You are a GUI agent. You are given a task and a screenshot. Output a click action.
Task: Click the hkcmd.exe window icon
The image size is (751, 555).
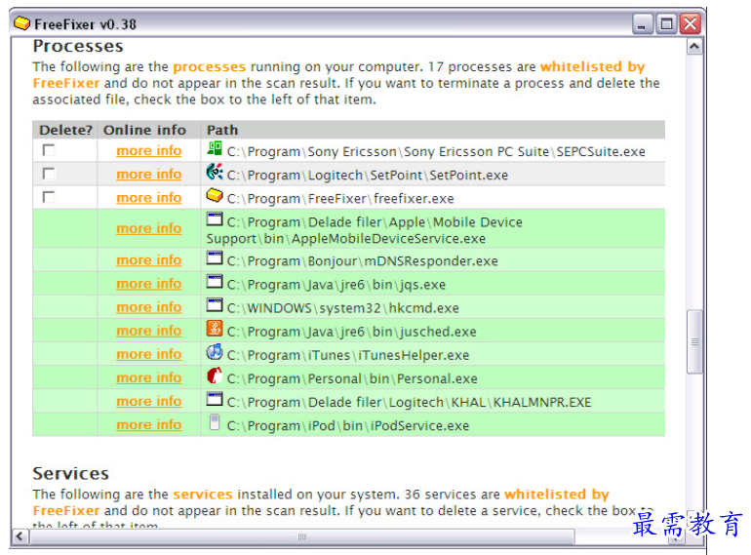coord(215,305)
